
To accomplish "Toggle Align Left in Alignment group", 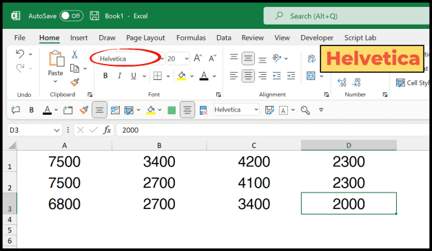I will pyautogui.click(x=234, y=76).
